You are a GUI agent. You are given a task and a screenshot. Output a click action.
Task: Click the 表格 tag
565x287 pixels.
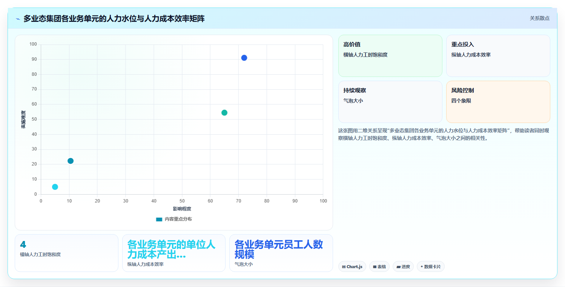point(379,267)
